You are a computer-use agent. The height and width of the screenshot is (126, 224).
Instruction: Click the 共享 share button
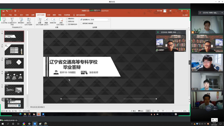point(185,15)
